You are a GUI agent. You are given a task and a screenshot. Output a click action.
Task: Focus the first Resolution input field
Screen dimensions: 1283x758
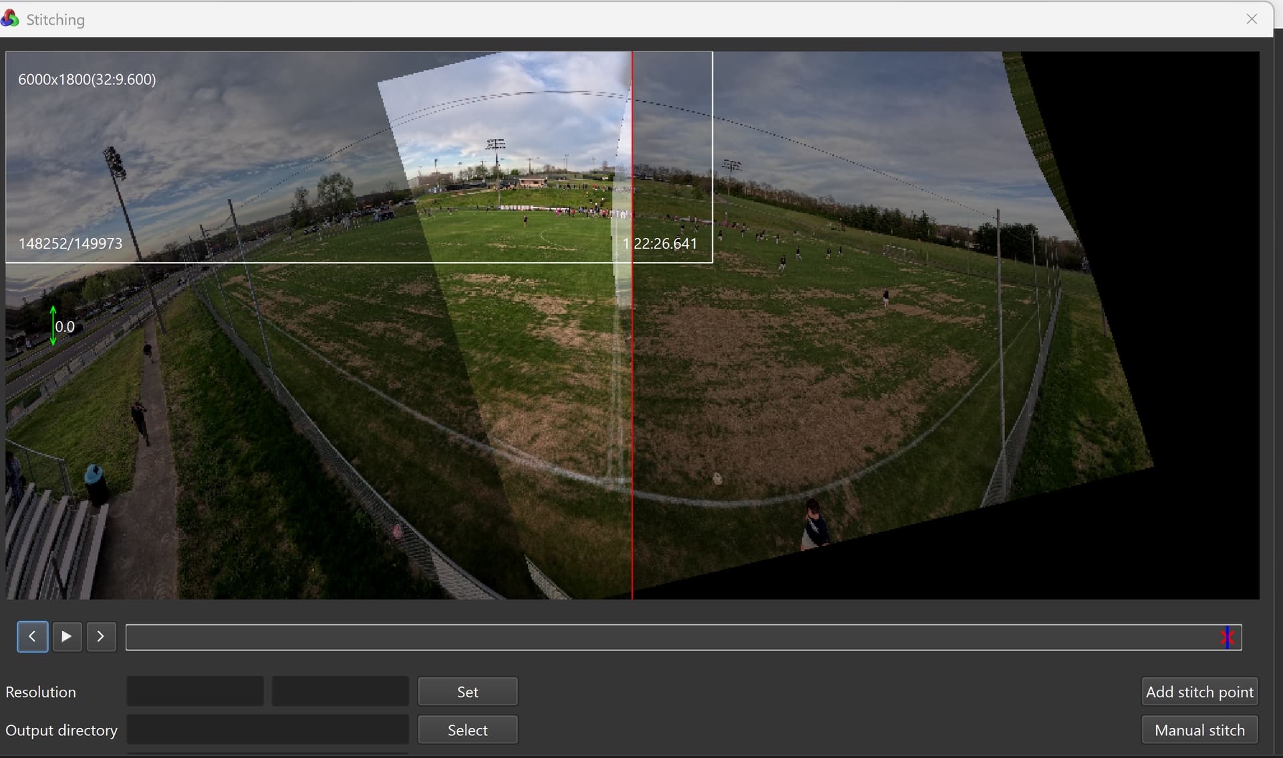point(194,692)
